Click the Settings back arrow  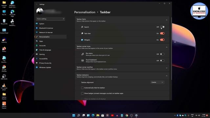[x=36, y=4]
